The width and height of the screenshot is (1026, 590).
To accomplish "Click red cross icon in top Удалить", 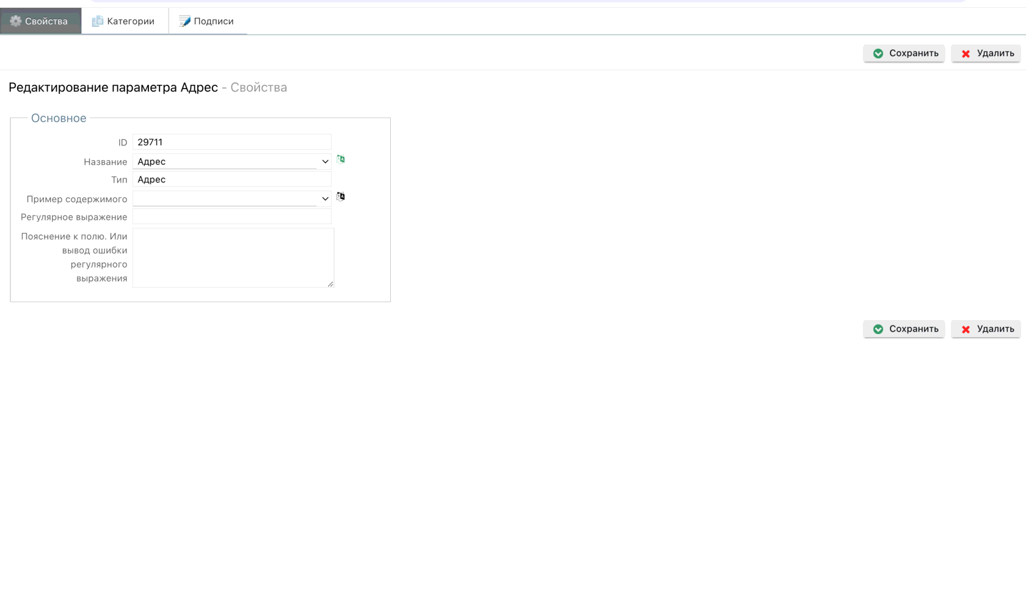I will click(x=966, y=54).
